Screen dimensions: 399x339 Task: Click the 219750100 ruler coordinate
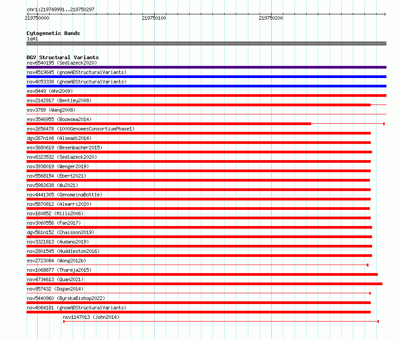click(154, 18)
